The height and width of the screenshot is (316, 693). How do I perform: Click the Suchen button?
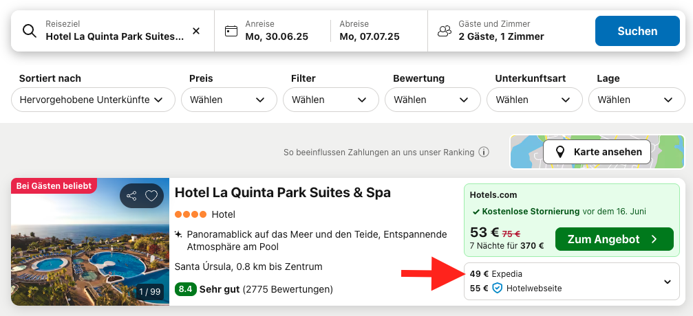tap(637, 31)
